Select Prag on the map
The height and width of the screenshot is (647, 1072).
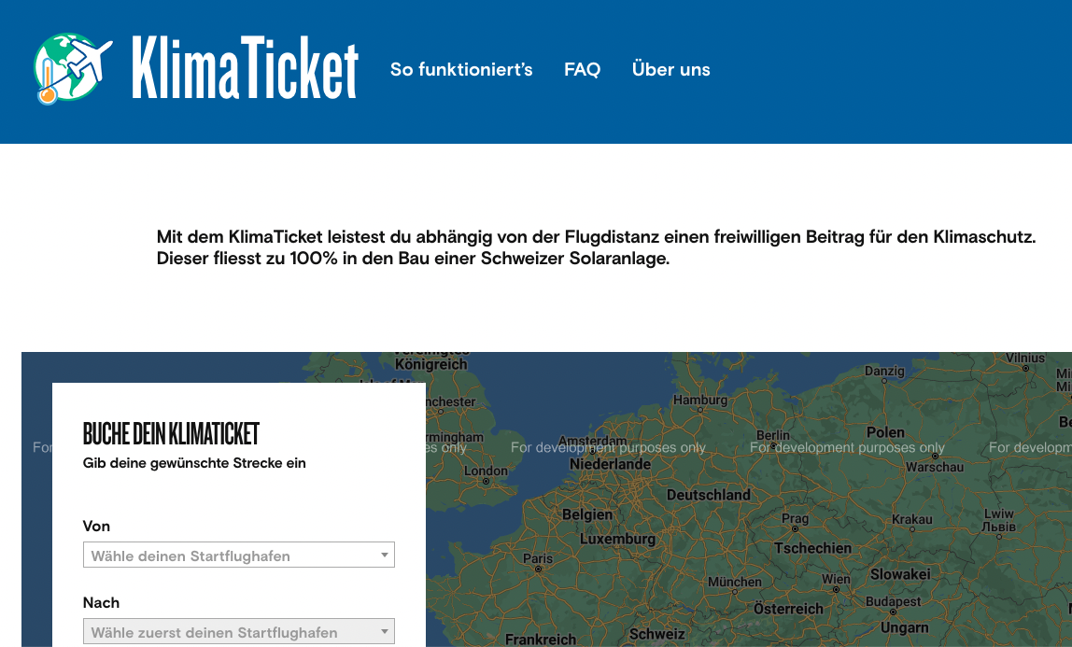(795, 528)
